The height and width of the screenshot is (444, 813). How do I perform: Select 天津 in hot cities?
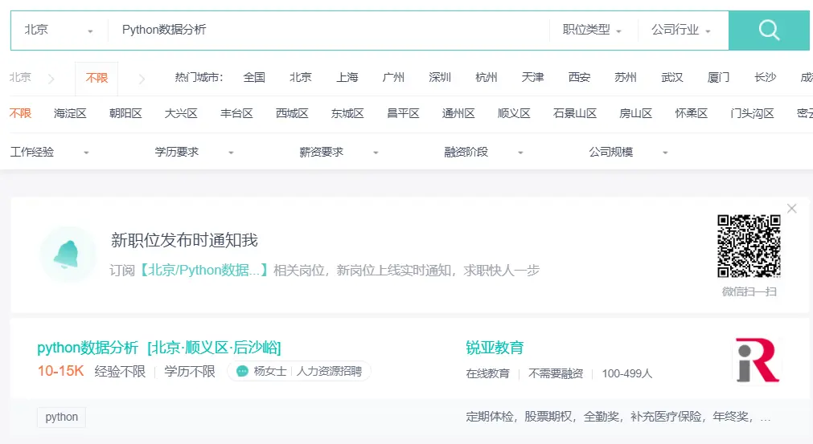click(x=532, y=78)
